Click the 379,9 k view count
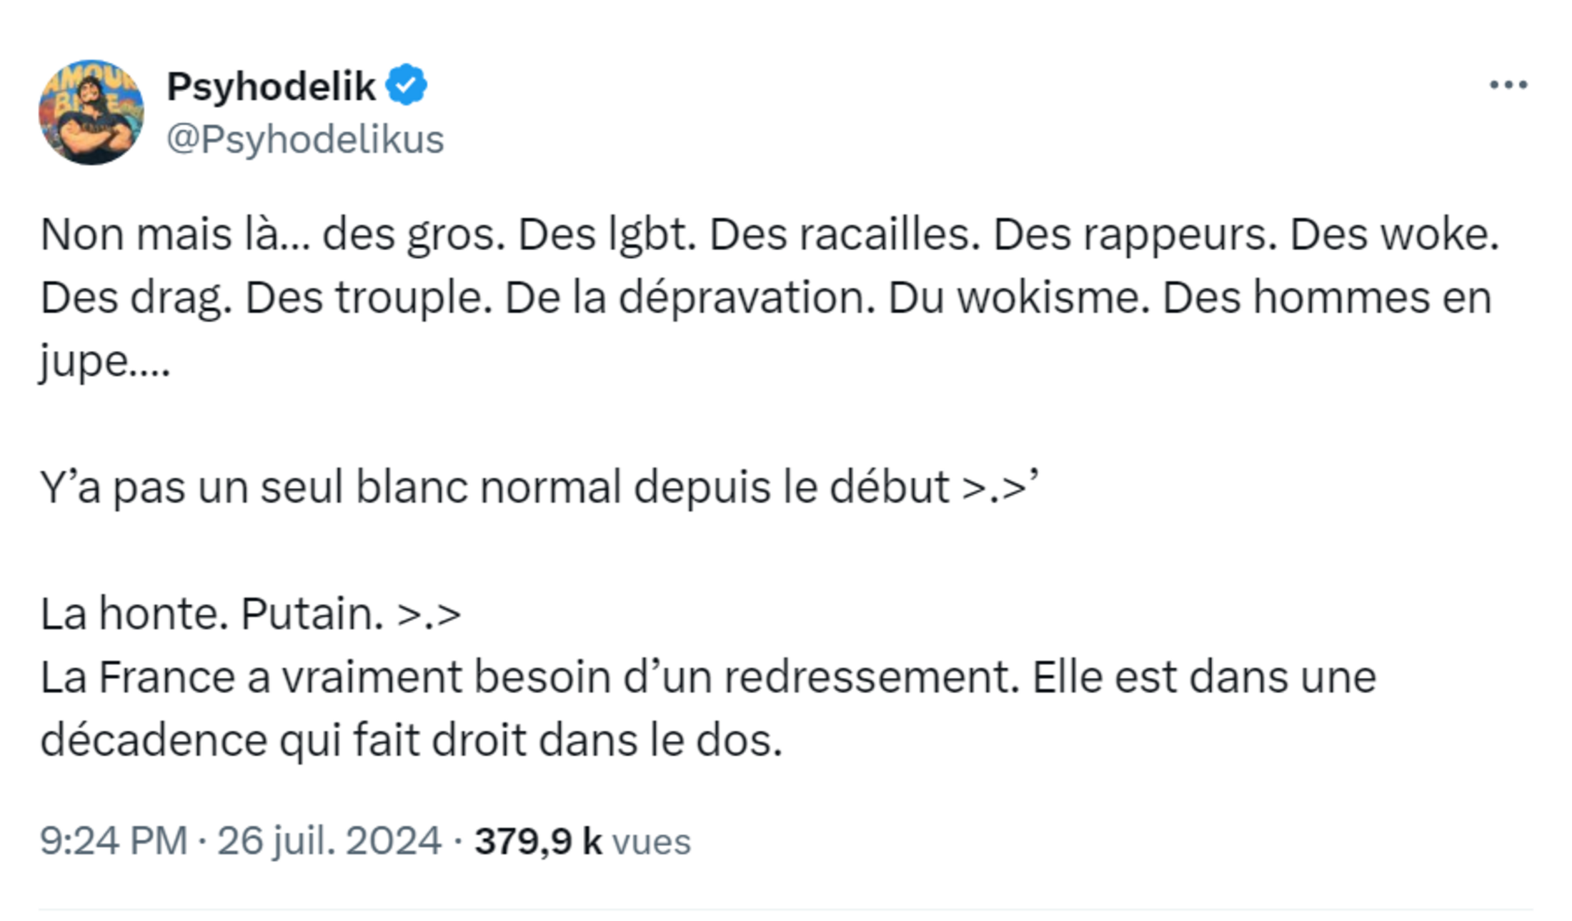The height and width of the screenshot is (921, 1572). coord(538,840)
